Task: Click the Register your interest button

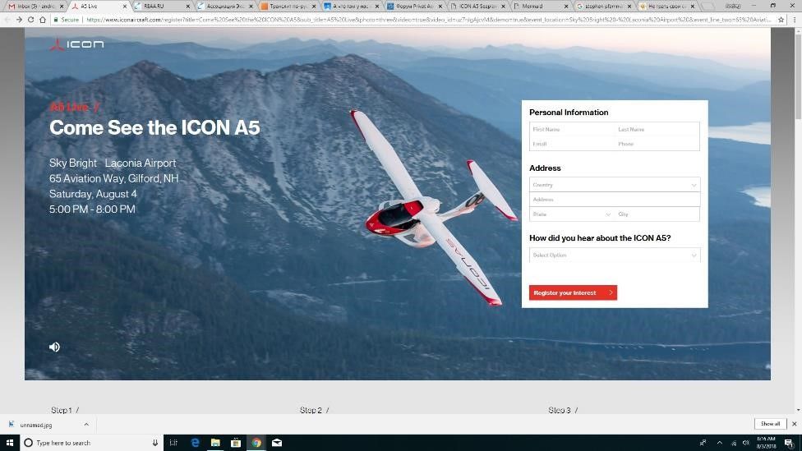Action: pos(573,292)
